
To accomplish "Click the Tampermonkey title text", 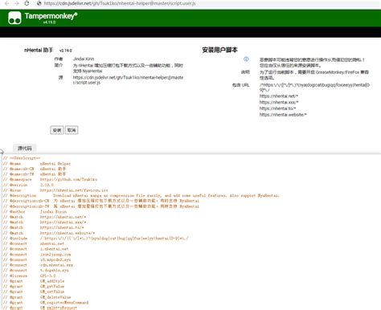I will point(51,16).
